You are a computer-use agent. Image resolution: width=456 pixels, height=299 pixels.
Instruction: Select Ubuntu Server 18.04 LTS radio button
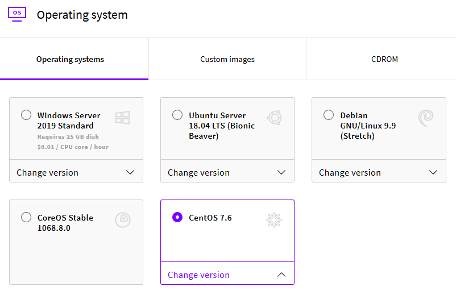[x=177, y=115]
